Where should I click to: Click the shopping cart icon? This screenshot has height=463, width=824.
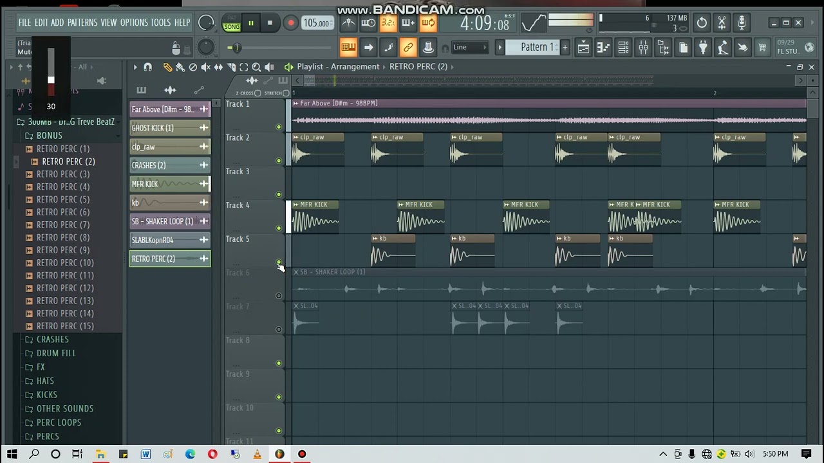click(x=762, y=48)
